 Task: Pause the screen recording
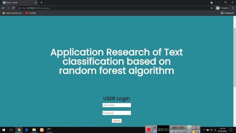tap(155, 132)
